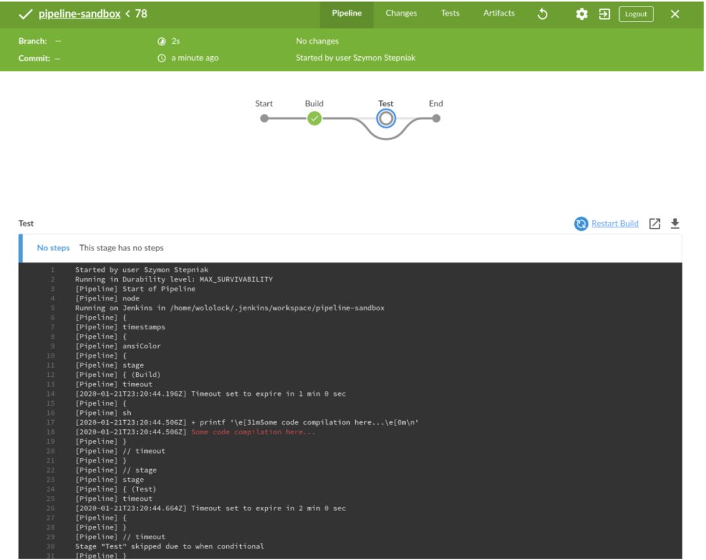The image size is (706, 560).
Task: Click log line '[Pipeline] Start of Pipeline'
Action: (x=135, y=289)
